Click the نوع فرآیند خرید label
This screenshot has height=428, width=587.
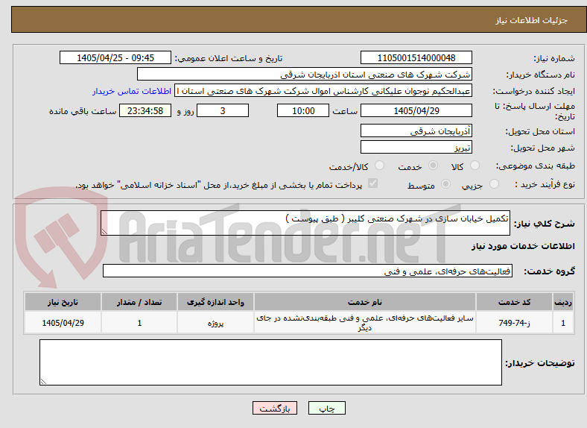click(x=545, y=184)
